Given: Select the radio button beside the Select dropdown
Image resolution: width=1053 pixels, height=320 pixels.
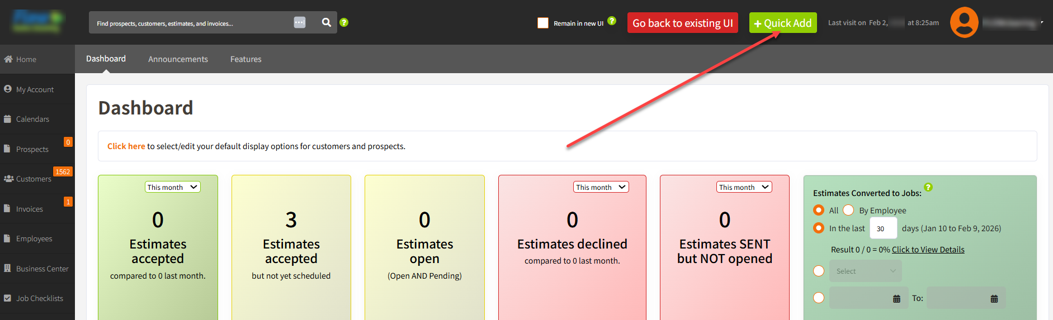Looking at the screenshot, I should point(819,271).
